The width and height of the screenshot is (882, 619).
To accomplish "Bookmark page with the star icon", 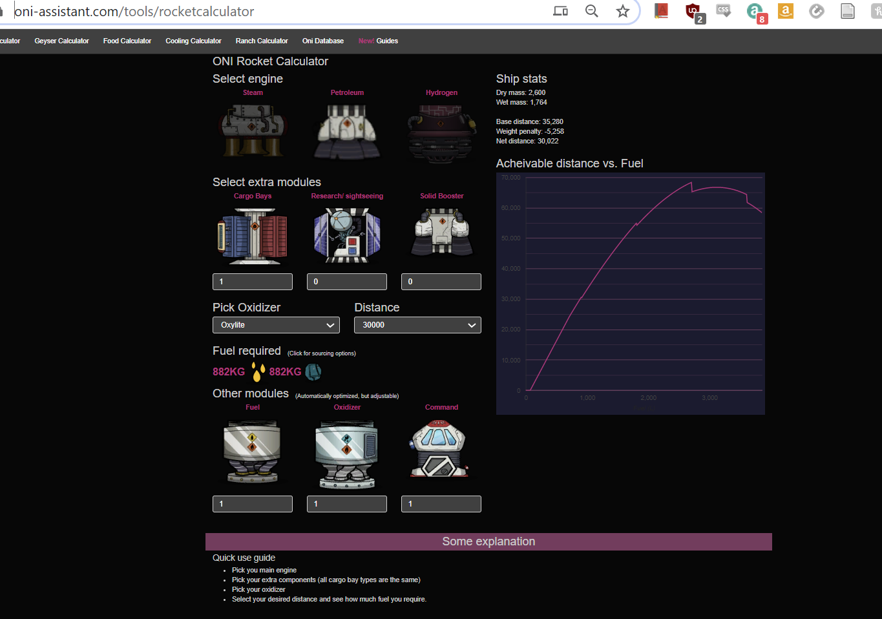I will coord(622,11).
